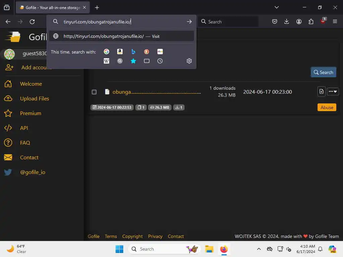Click the blue Search button

(x=323, y=72)
